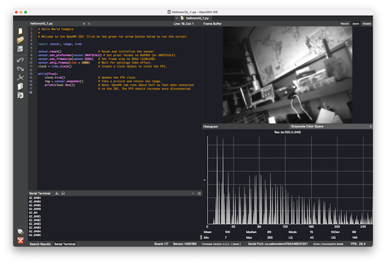Disconnect the camera with the plug icon
The height and width of the screenshot is (264, 386).
(x=20, y=232)
